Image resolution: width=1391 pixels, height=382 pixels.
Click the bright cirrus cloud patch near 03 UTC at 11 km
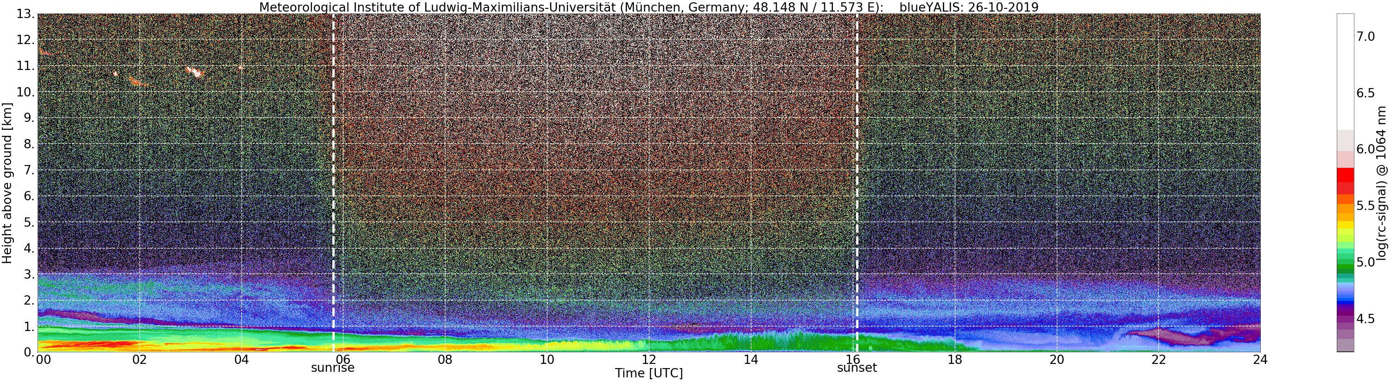(195, 71)
